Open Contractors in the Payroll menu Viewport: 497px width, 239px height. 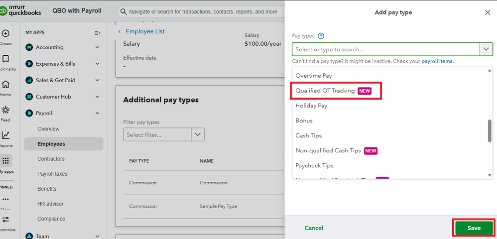click(51, 159)
